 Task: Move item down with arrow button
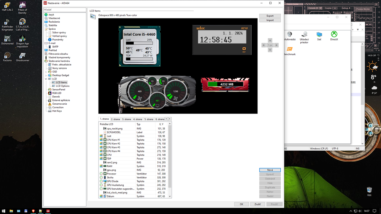(270, 50)
